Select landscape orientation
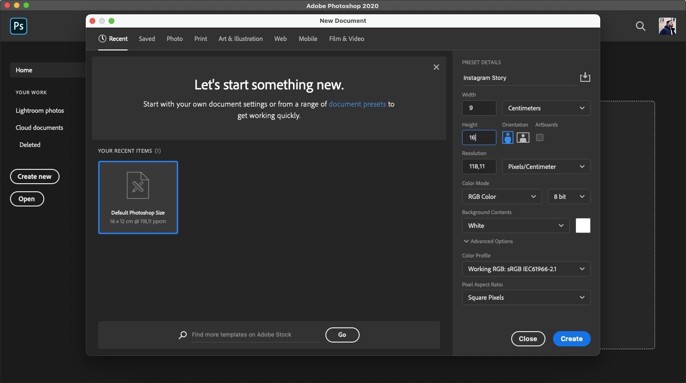This screenshot has height=383, width=686. [523, 137]
